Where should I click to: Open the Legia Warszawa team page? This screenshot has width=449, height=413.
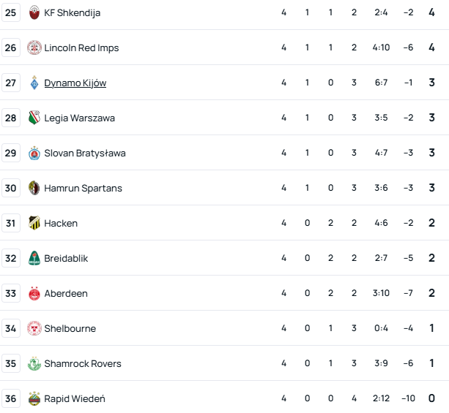click(79, 118)
